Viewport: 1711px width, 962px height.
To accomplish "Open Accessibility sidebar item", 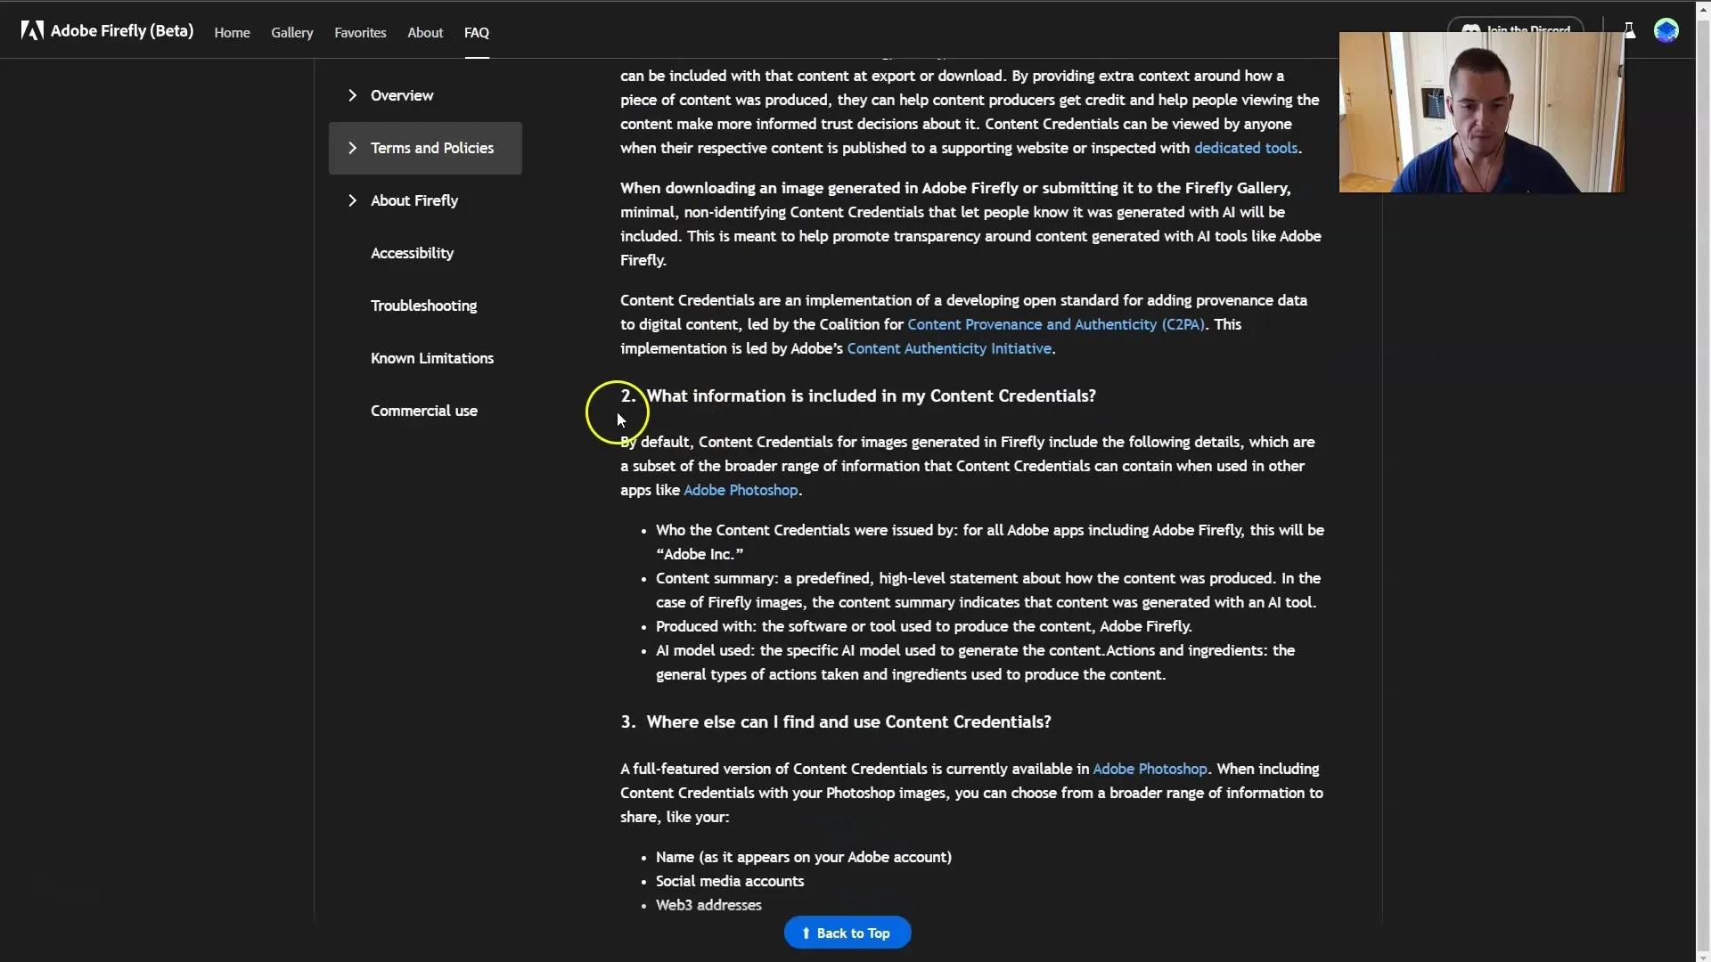I will [412, 253].
